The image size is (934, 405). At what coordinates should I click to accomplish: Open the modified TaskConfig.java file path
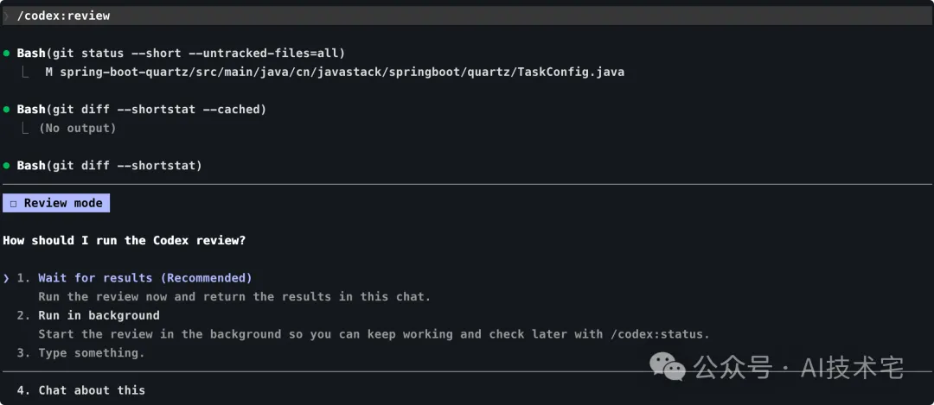[341, 73]
